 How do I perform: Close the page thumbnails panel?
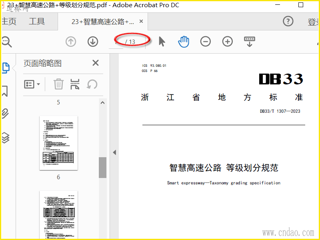click(x=96, y=63)
